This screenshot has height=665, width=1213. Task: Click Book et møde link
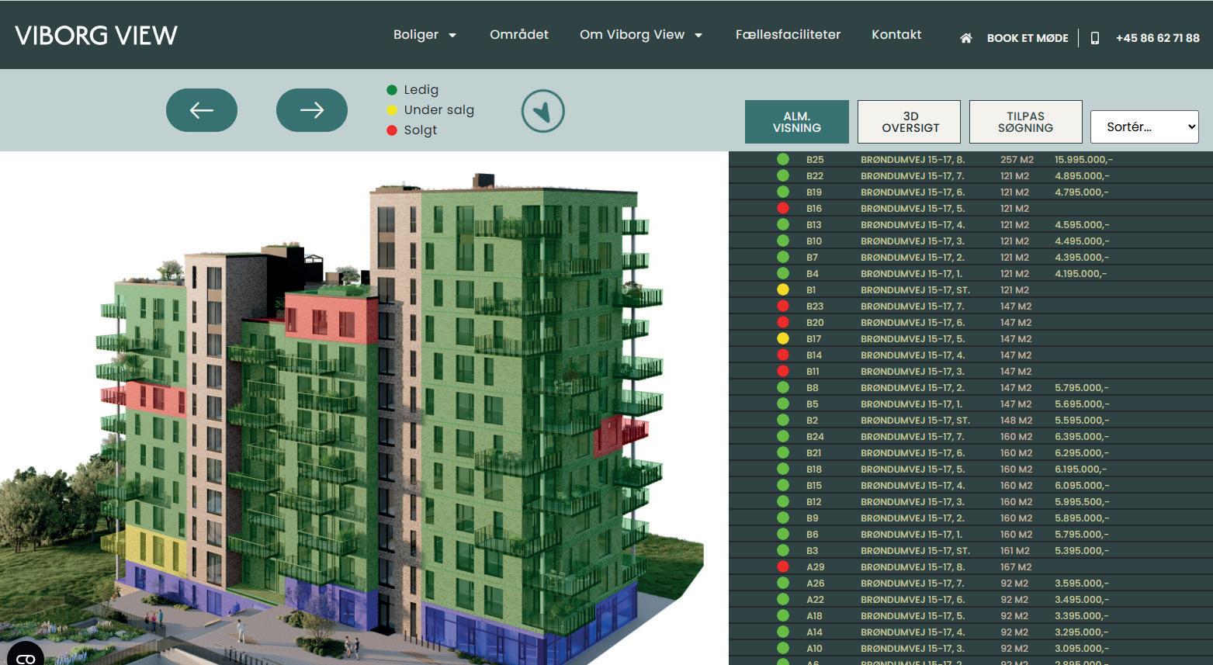click(1028, 38)
